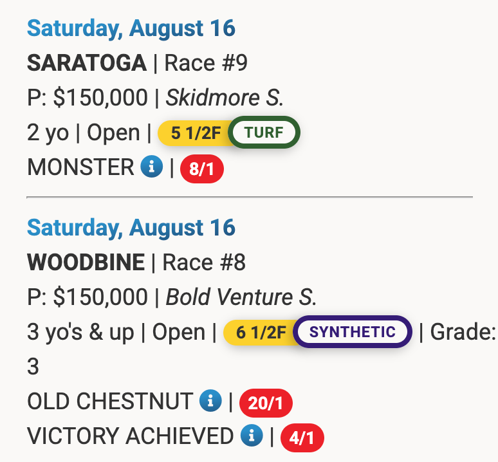
Task: Click the horse name VICTORY ACHIEVED
Action: pos(130,436)
